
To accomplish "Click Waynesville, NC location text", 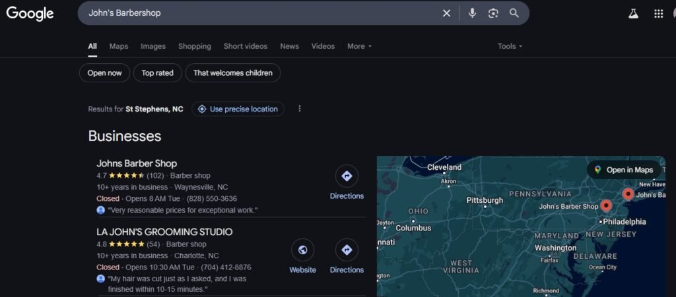I will pyautogui.click(x=201, y=187).
